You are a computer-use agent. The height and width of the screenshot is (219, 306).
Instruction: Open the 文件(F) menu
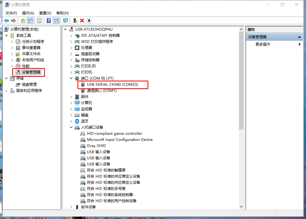point(11,13)
